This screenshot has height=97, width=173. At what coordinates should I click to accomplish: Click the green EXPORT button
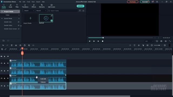pos(81,6)
